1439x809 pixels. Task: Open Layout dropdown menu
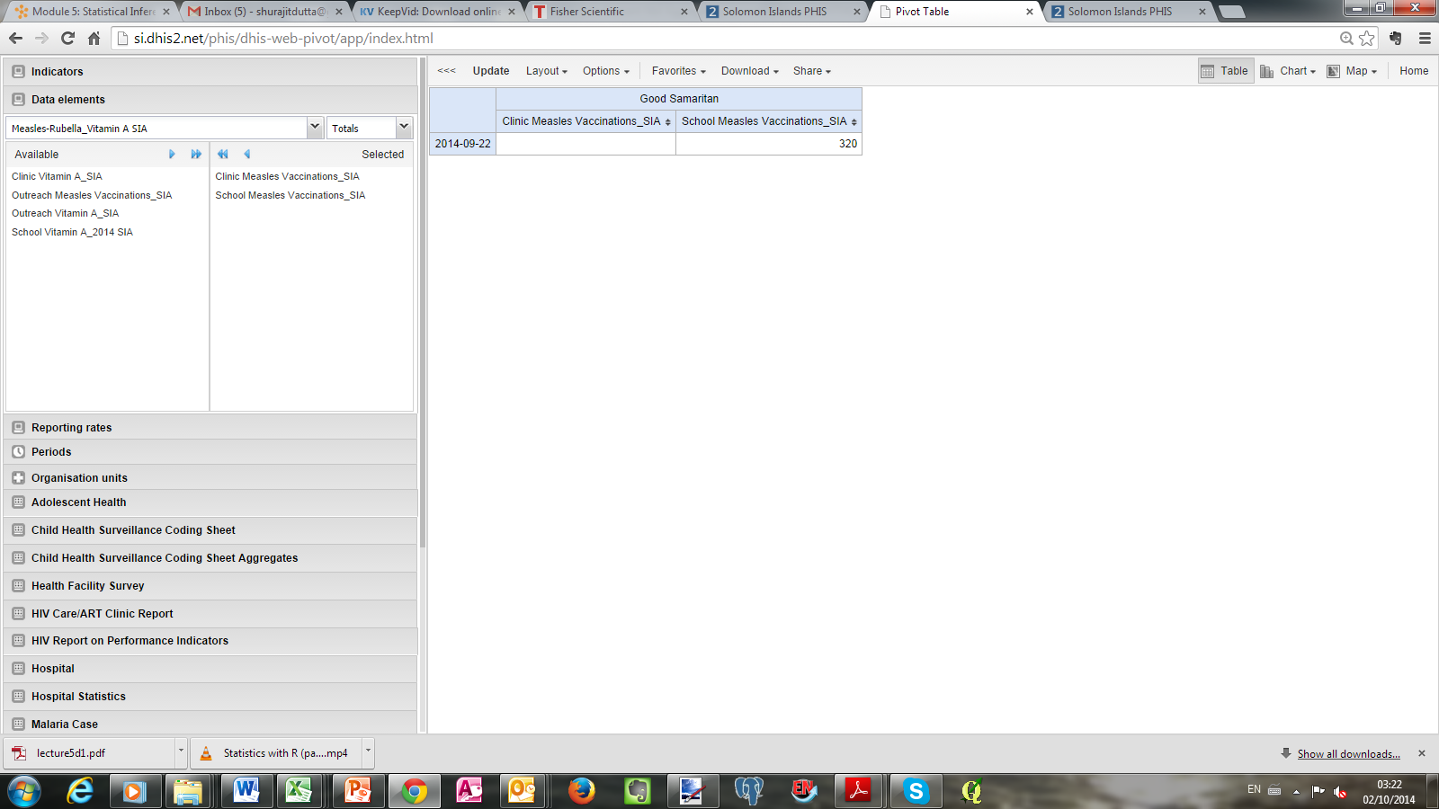(547, 71)
